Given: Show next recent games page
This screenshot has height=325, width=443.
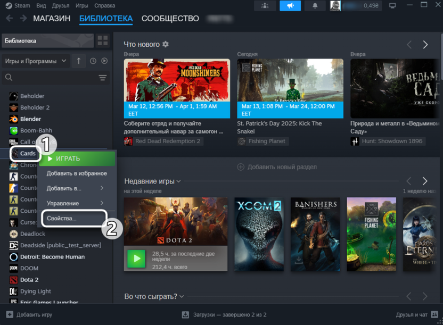Looking at the screenshot, I should pyautogui.click(x=425, y=181).
